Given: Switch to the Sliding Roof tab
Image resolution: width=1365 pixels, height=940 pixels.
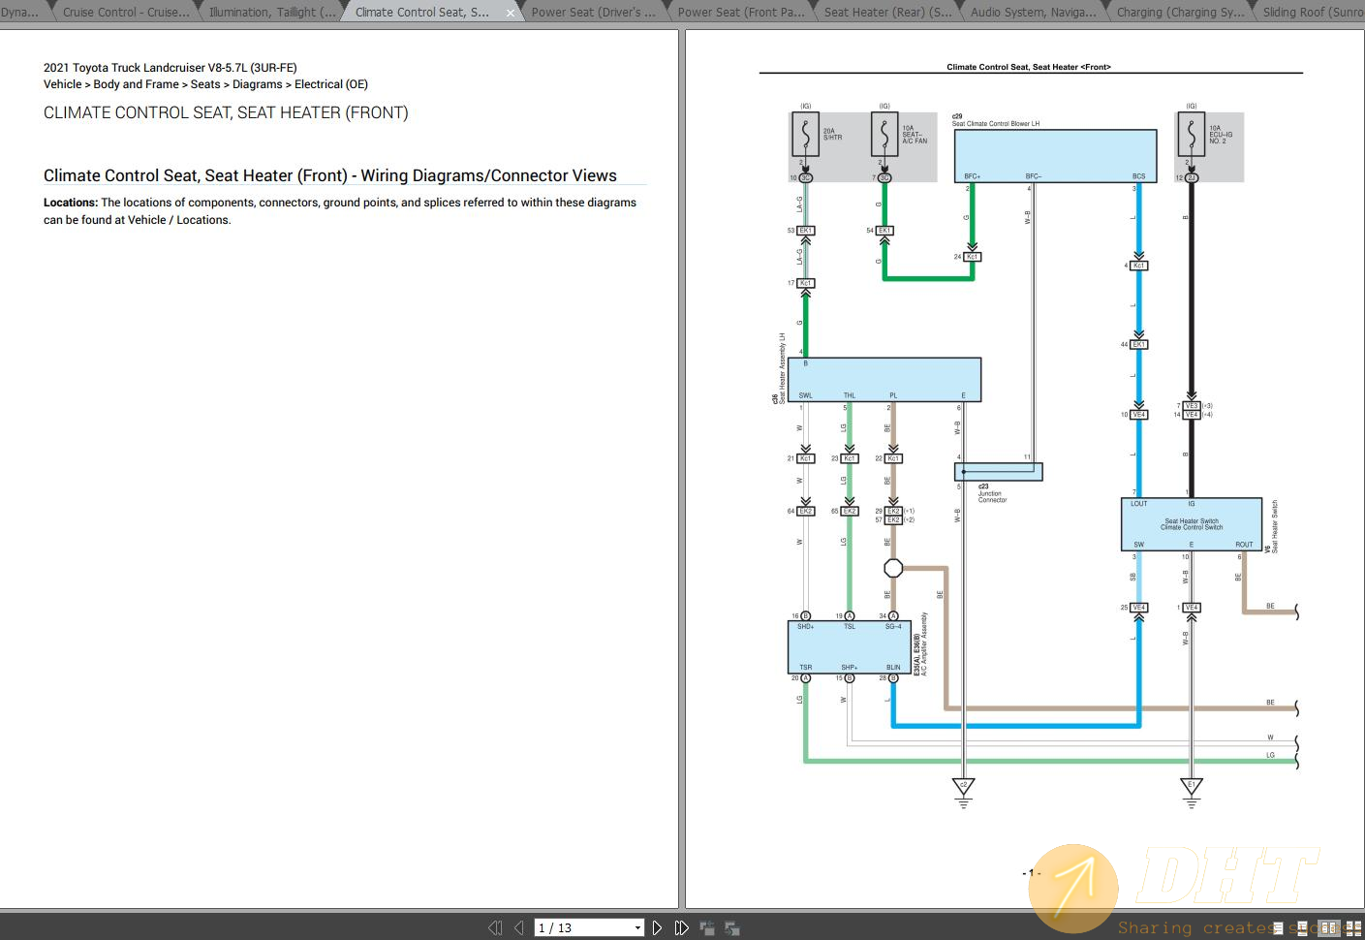Looking at the screenshot, I should pyautogui.click(x=1310, y=13).
